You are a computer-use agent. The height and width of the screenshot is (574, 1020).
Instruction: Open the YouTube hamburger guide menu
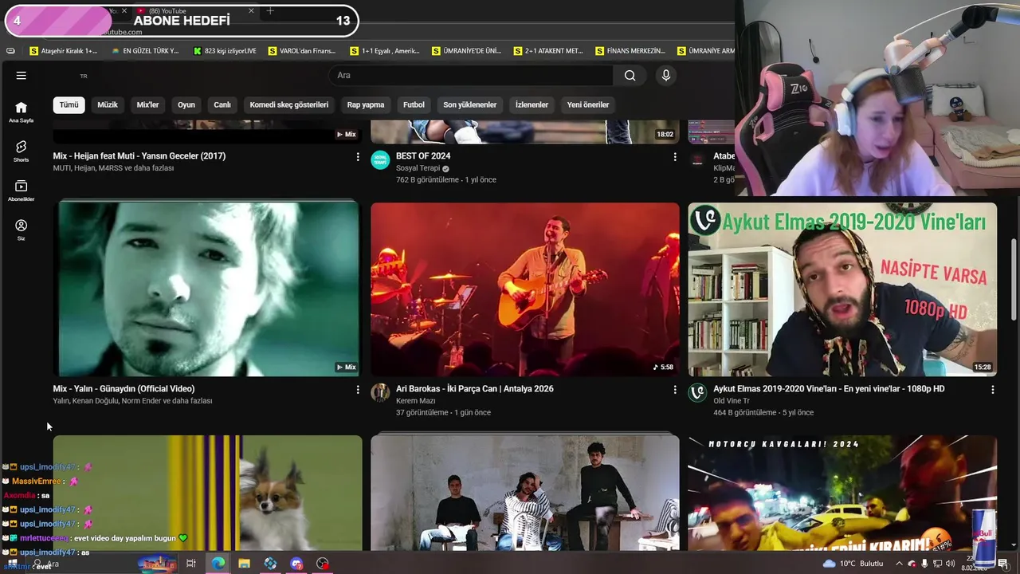(22, 76)
